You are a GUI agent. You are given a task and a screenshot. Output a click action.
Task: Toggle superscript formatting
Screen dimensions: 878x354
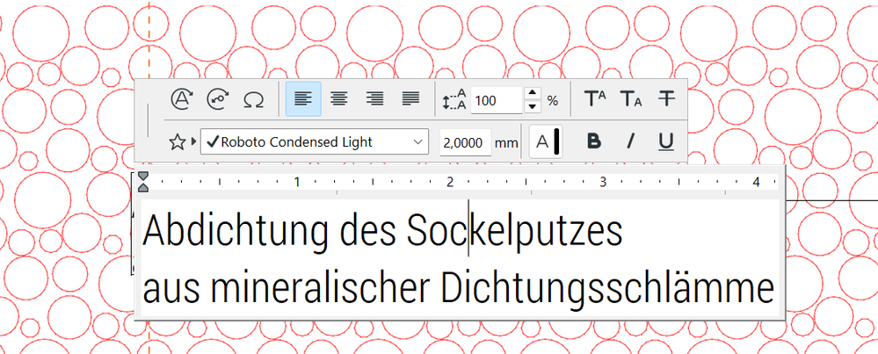594,99
